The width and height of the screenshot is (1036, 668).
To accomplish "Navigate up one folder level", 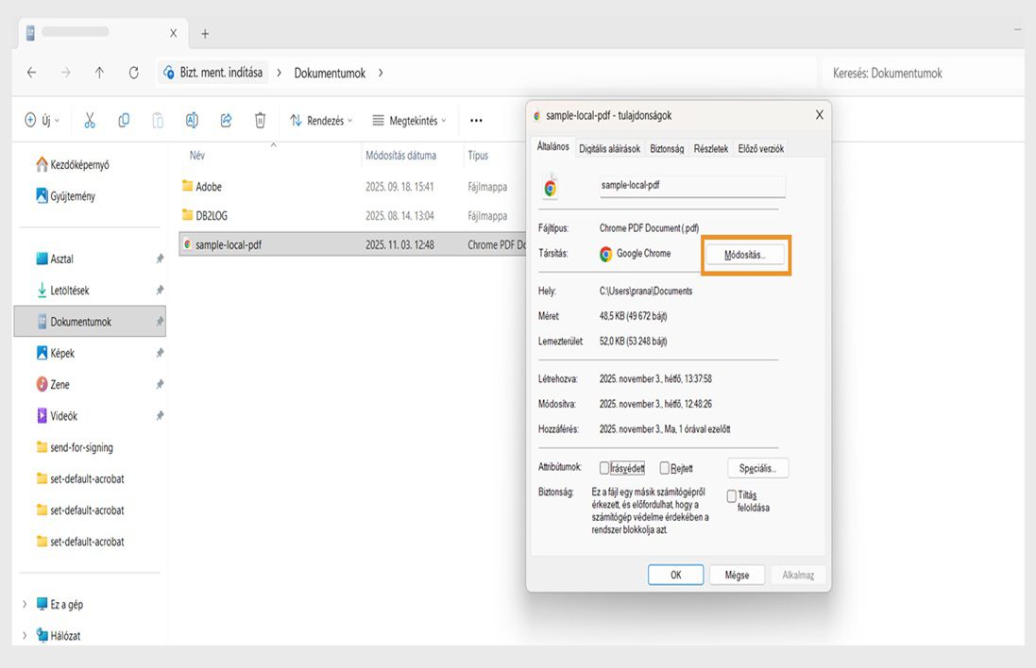I will coord(99,73).
